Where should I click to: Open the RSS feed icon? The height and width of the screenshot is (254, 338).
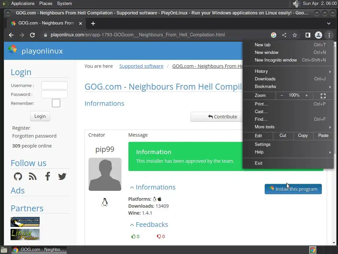pos(33,177)
